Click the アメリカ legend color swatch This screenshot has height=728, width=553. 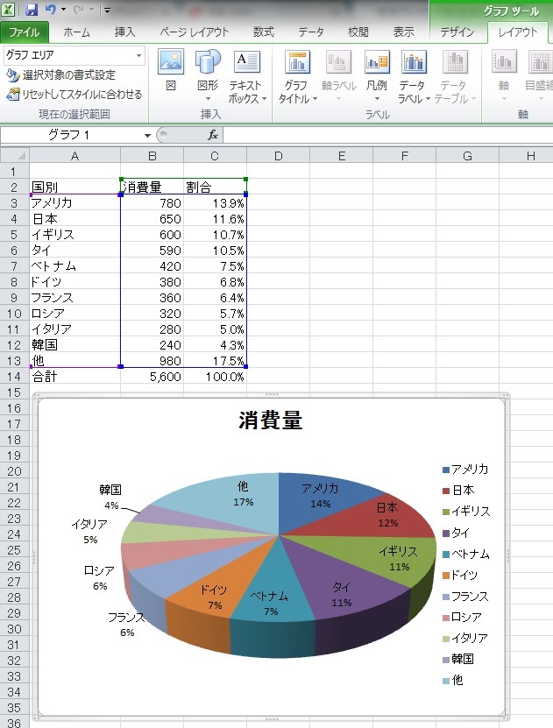point(446,470)
